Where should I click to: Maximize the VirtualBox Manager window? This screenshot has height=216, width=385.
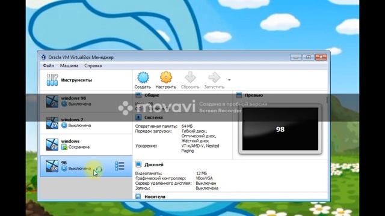pyautogui.click(x=309, y=58)
